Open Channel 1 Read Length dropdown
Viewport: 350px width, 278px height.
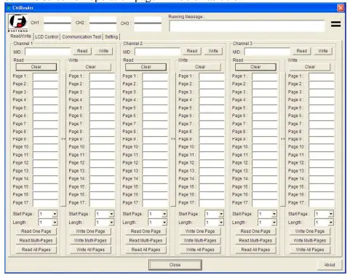tap(55, 223)
